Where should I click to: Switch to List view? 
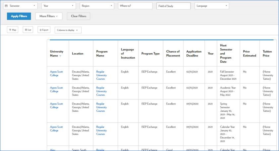(x=28, y=30)
